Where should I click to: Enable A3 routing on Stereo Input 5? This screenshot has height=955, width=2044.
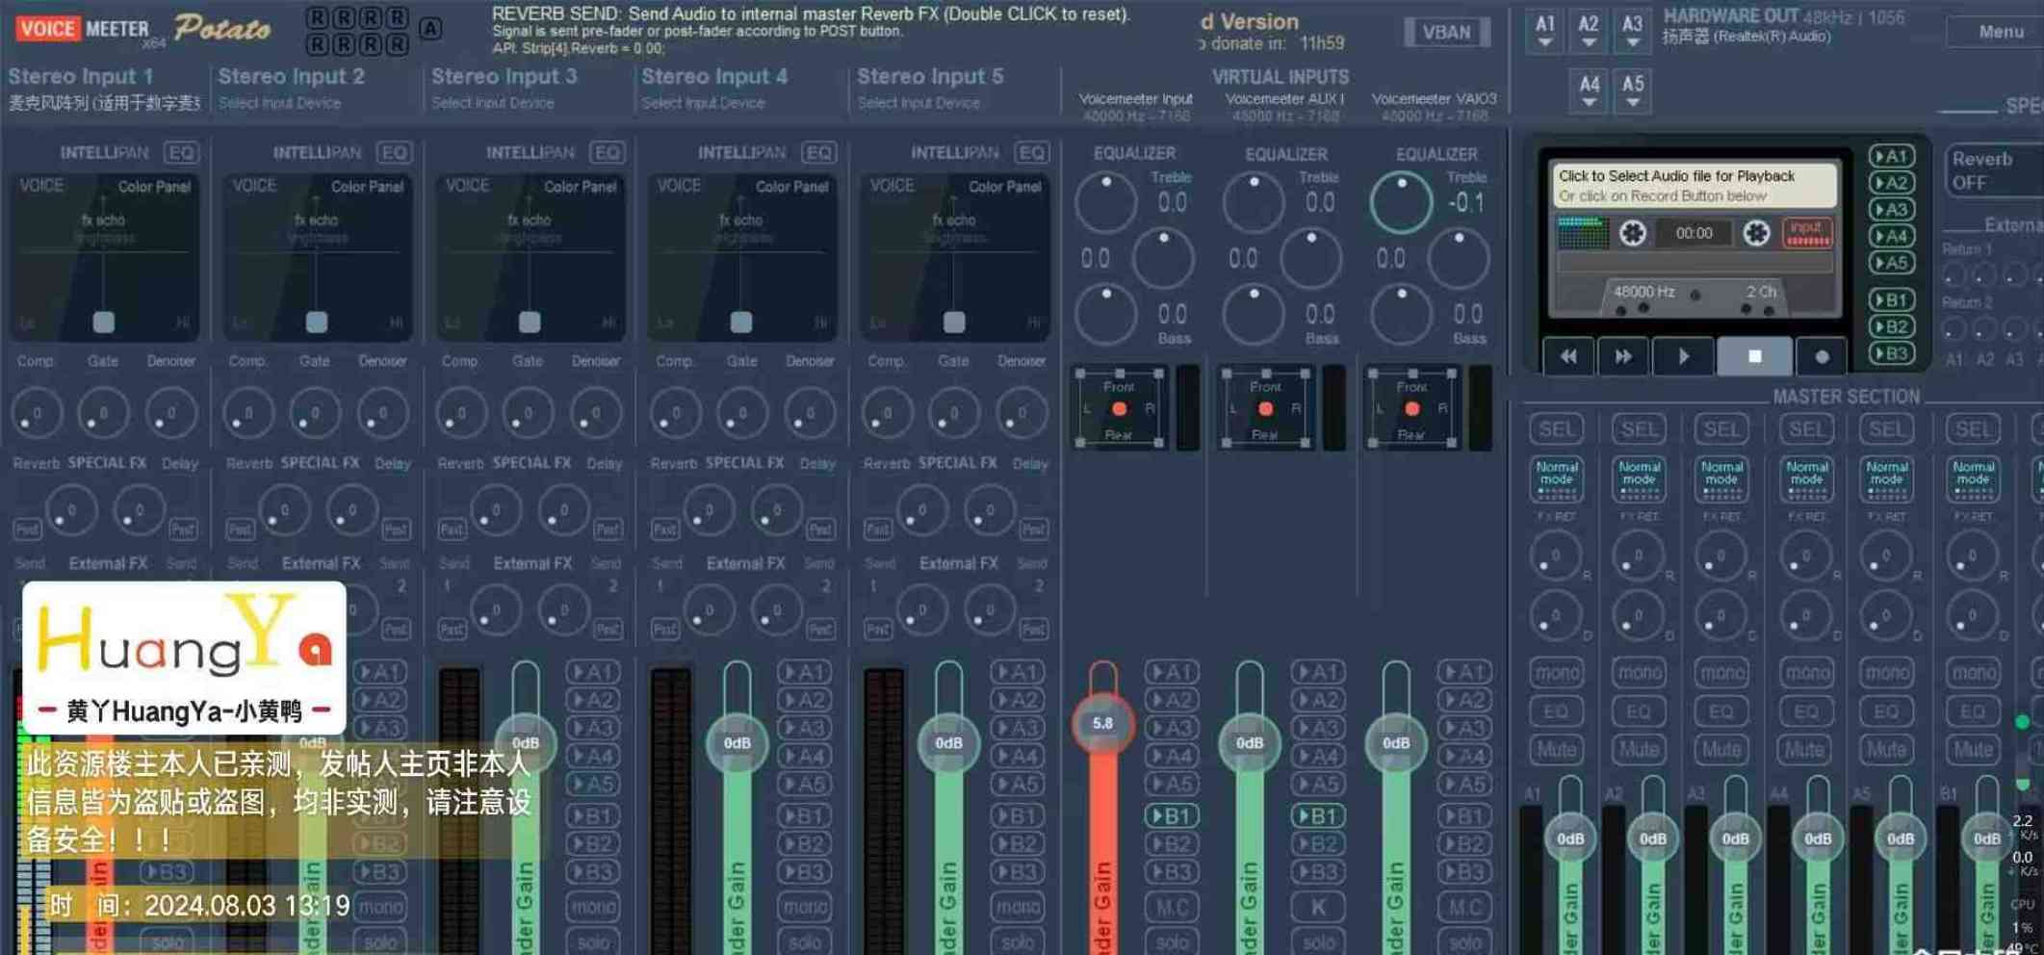(1017, 728)
